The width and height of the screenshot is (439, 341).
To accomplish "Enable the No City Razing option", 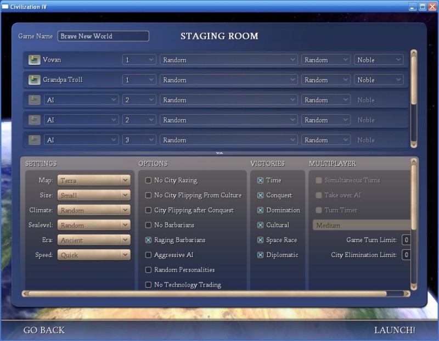I will [x=148, y=180].
